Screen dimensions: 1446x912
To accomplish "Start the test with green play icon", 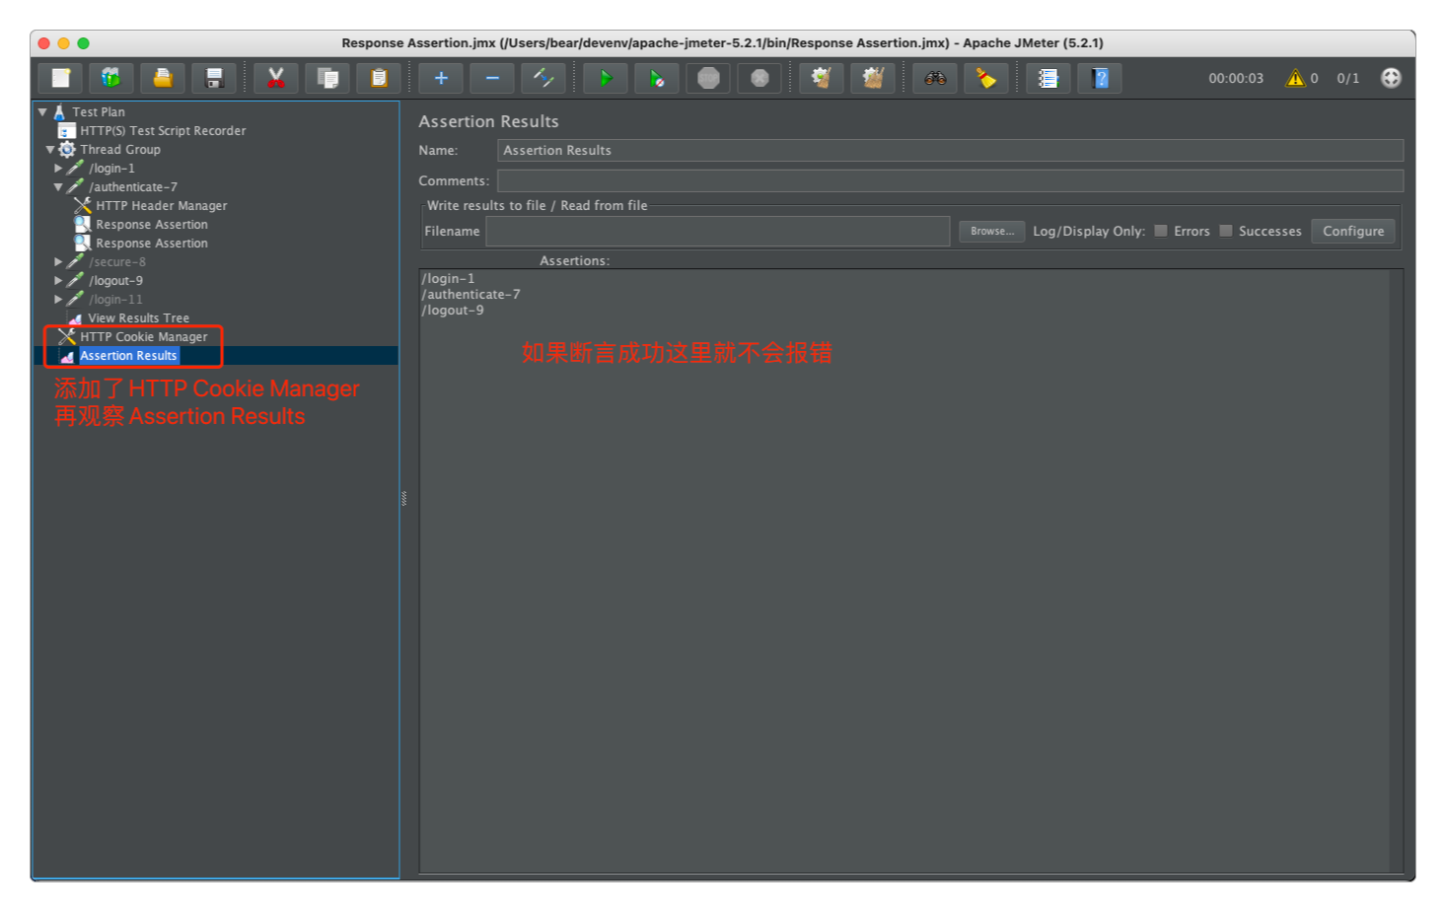I will click(x=606, y=78).
